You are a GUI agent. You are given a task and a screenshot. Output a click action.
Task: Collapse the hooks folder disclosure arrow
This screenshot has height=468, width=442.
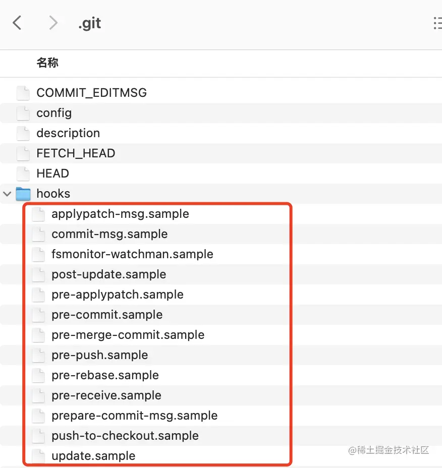[8, 194]
